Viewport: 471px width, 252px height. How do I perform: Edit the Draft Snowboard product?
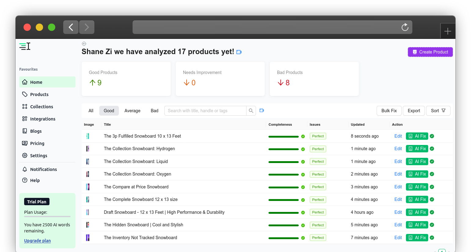[x=398, y=212]
